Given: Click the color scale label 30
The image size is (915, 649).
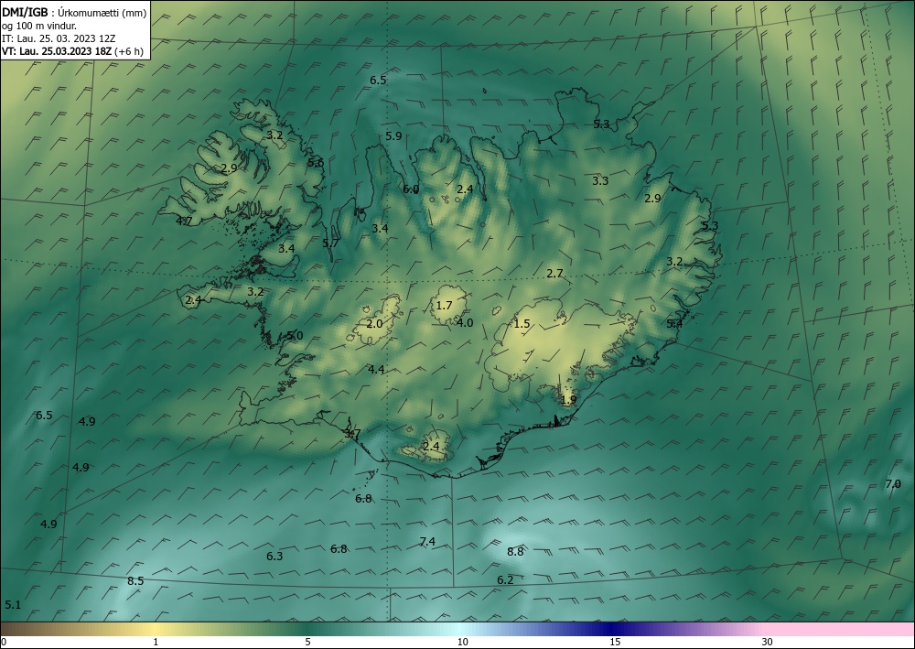Looking at the screenshot, I should pos(768,642).
